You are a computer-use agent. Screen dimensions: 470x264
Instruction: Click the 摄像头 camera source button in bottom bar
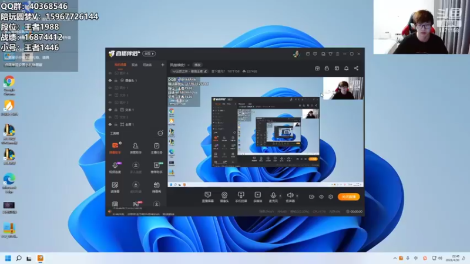224,197
